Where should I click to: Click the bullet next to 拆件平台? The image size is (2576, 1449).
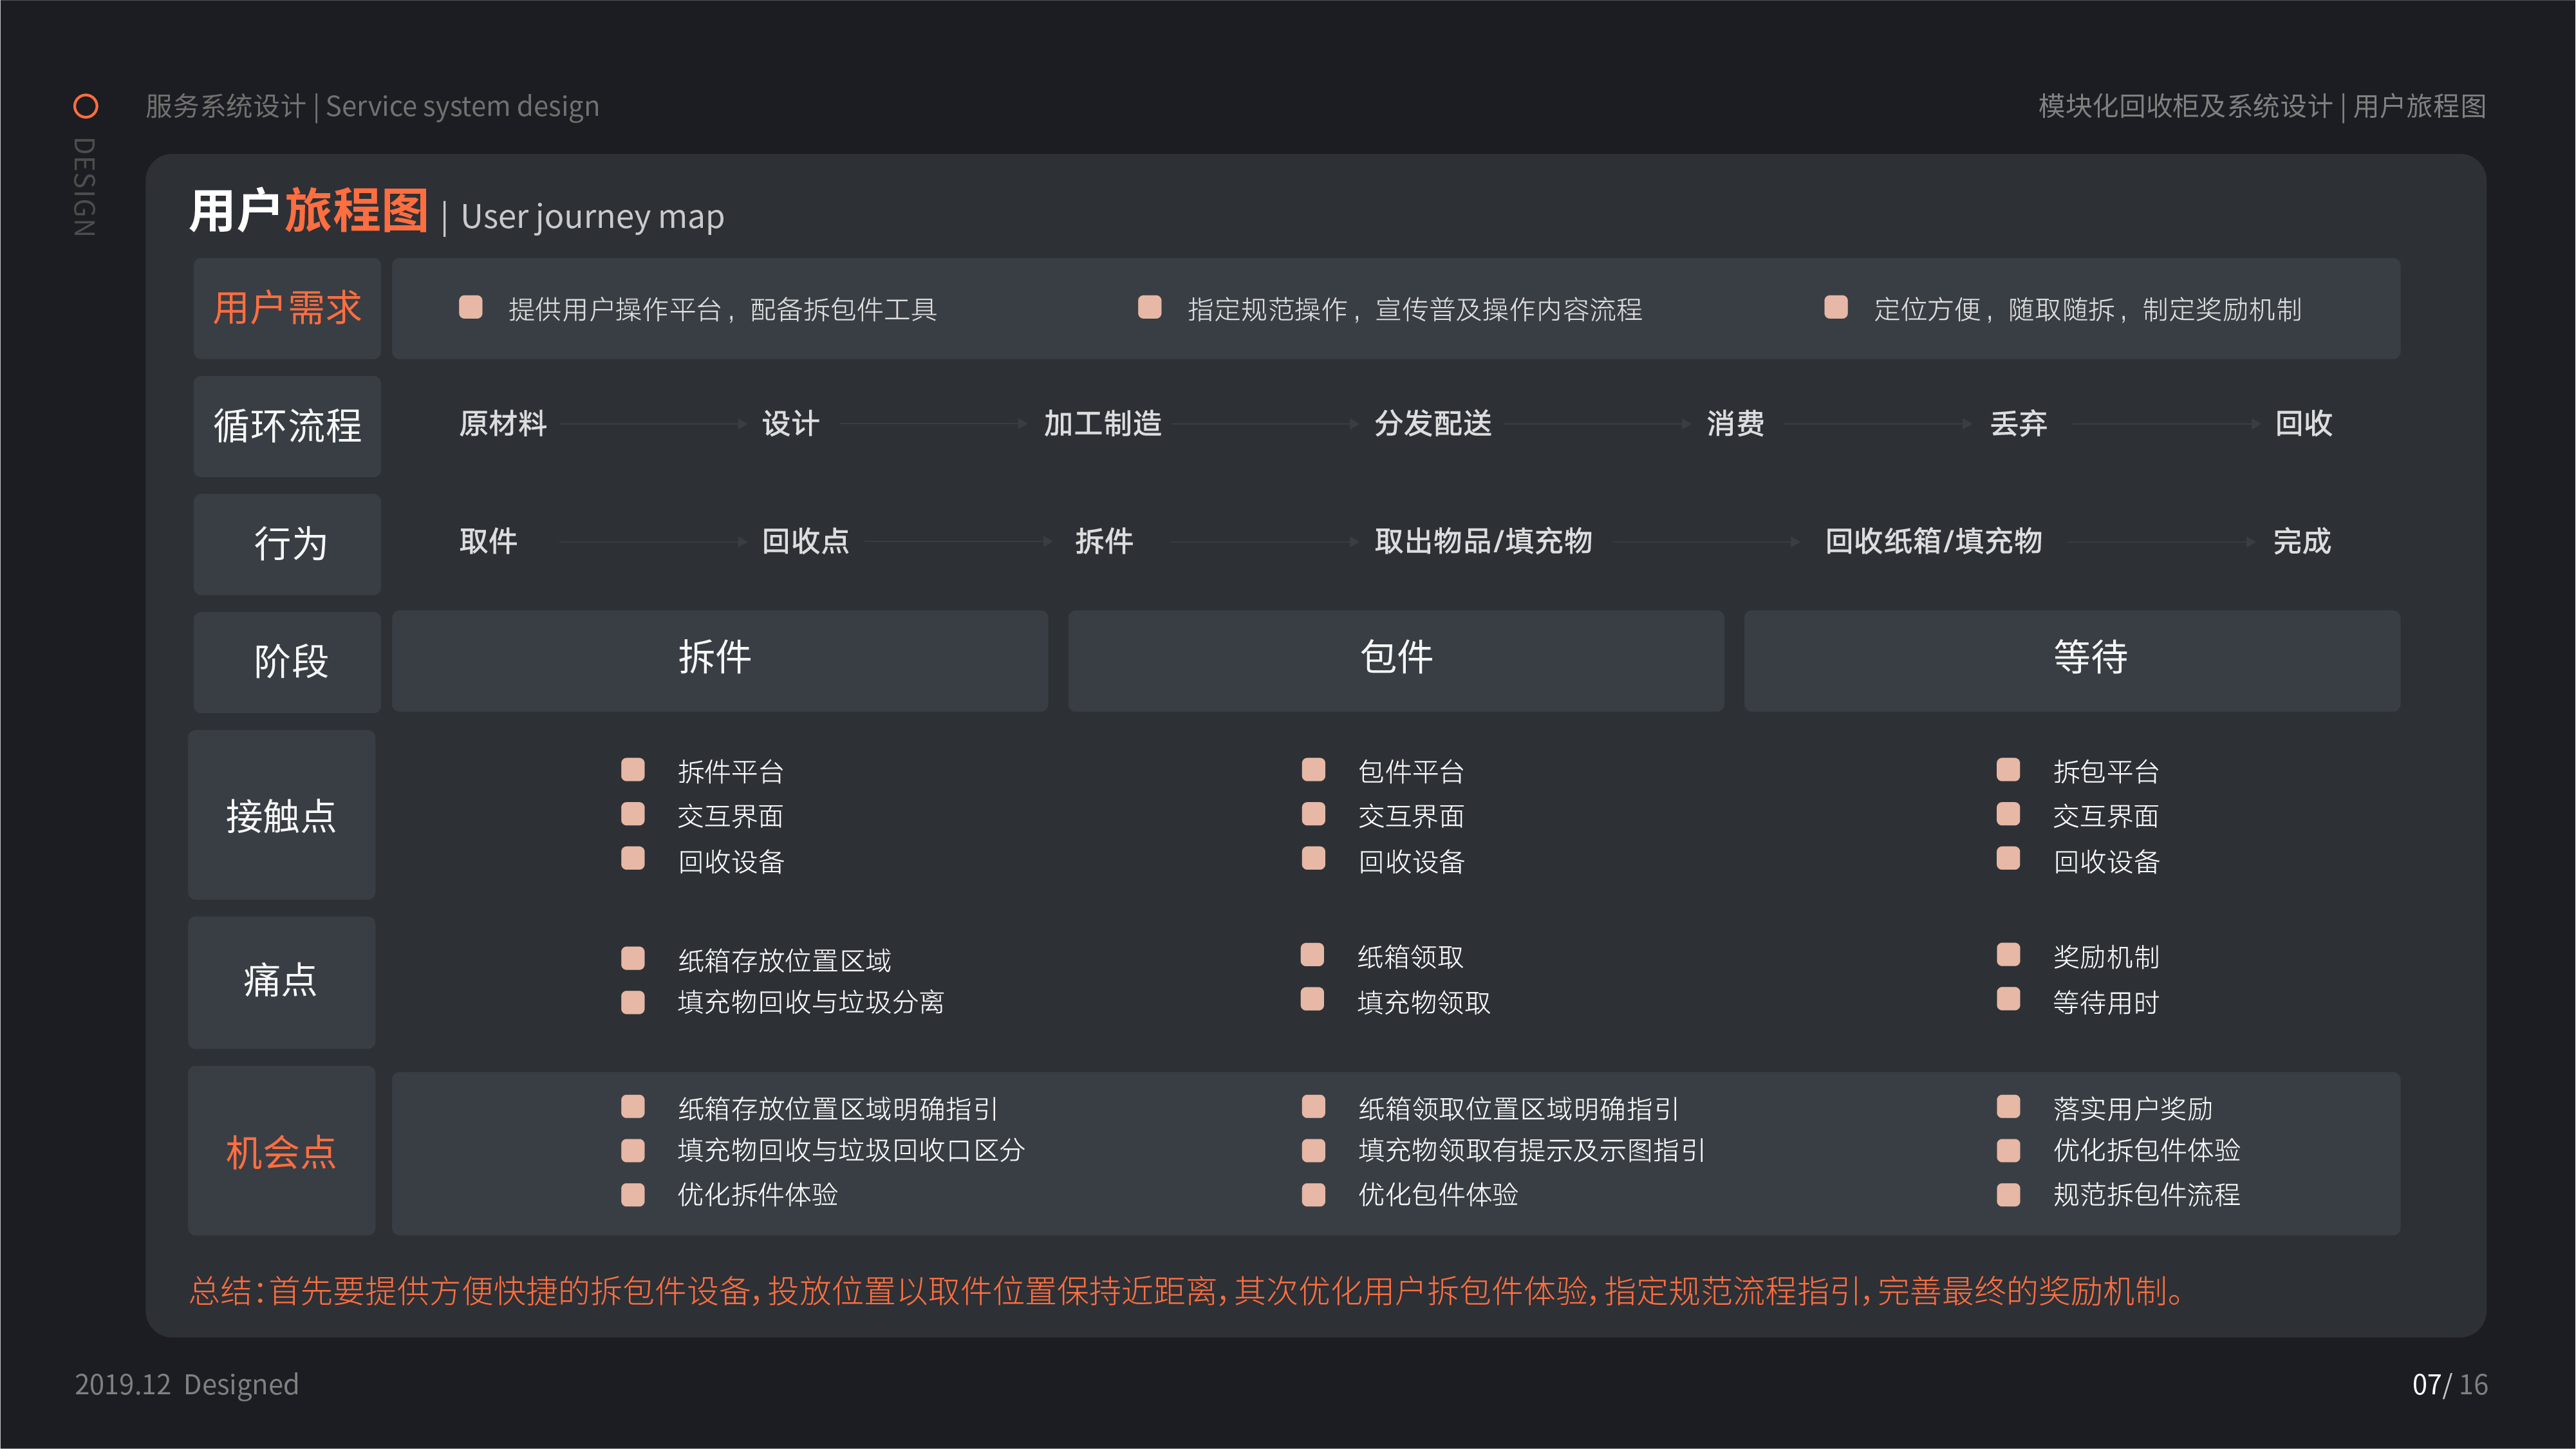pos(632,769)
